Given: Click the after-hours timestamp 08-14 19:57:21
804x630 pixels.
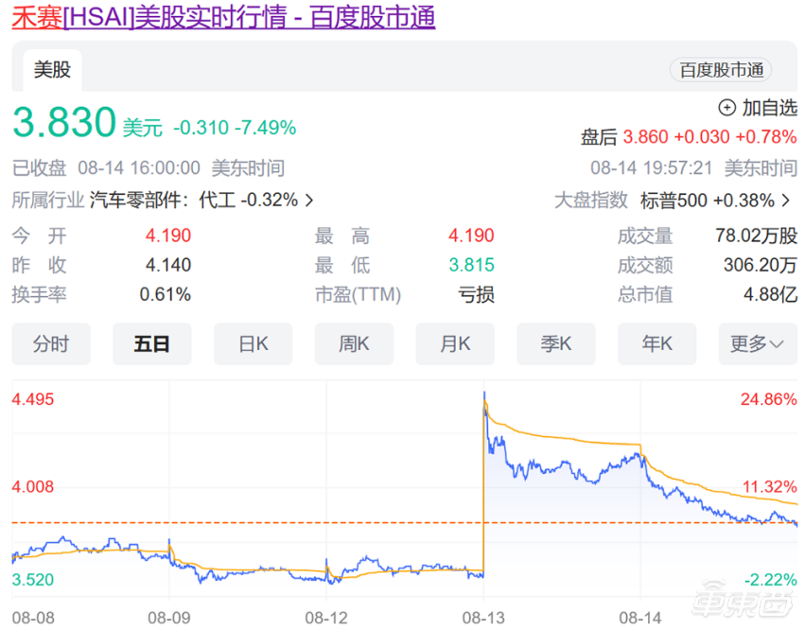Looking at the screenshot, I should [x=651, y=168].
